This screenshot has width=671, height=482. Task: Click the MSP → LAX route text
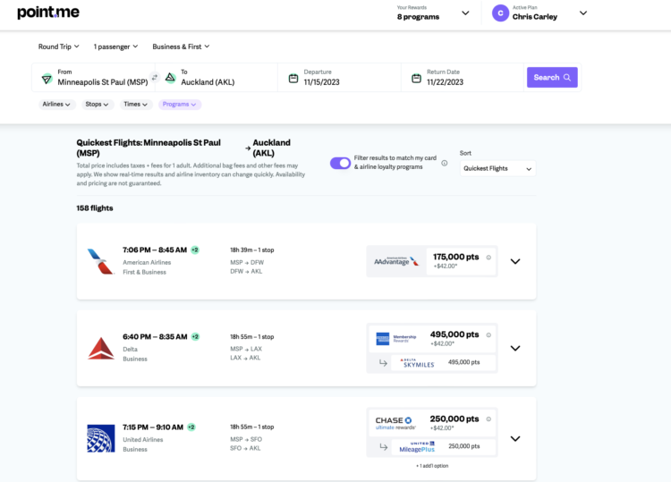click(x=246, y=349)
